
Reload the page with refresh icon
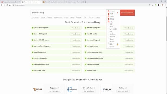point(7,5)
